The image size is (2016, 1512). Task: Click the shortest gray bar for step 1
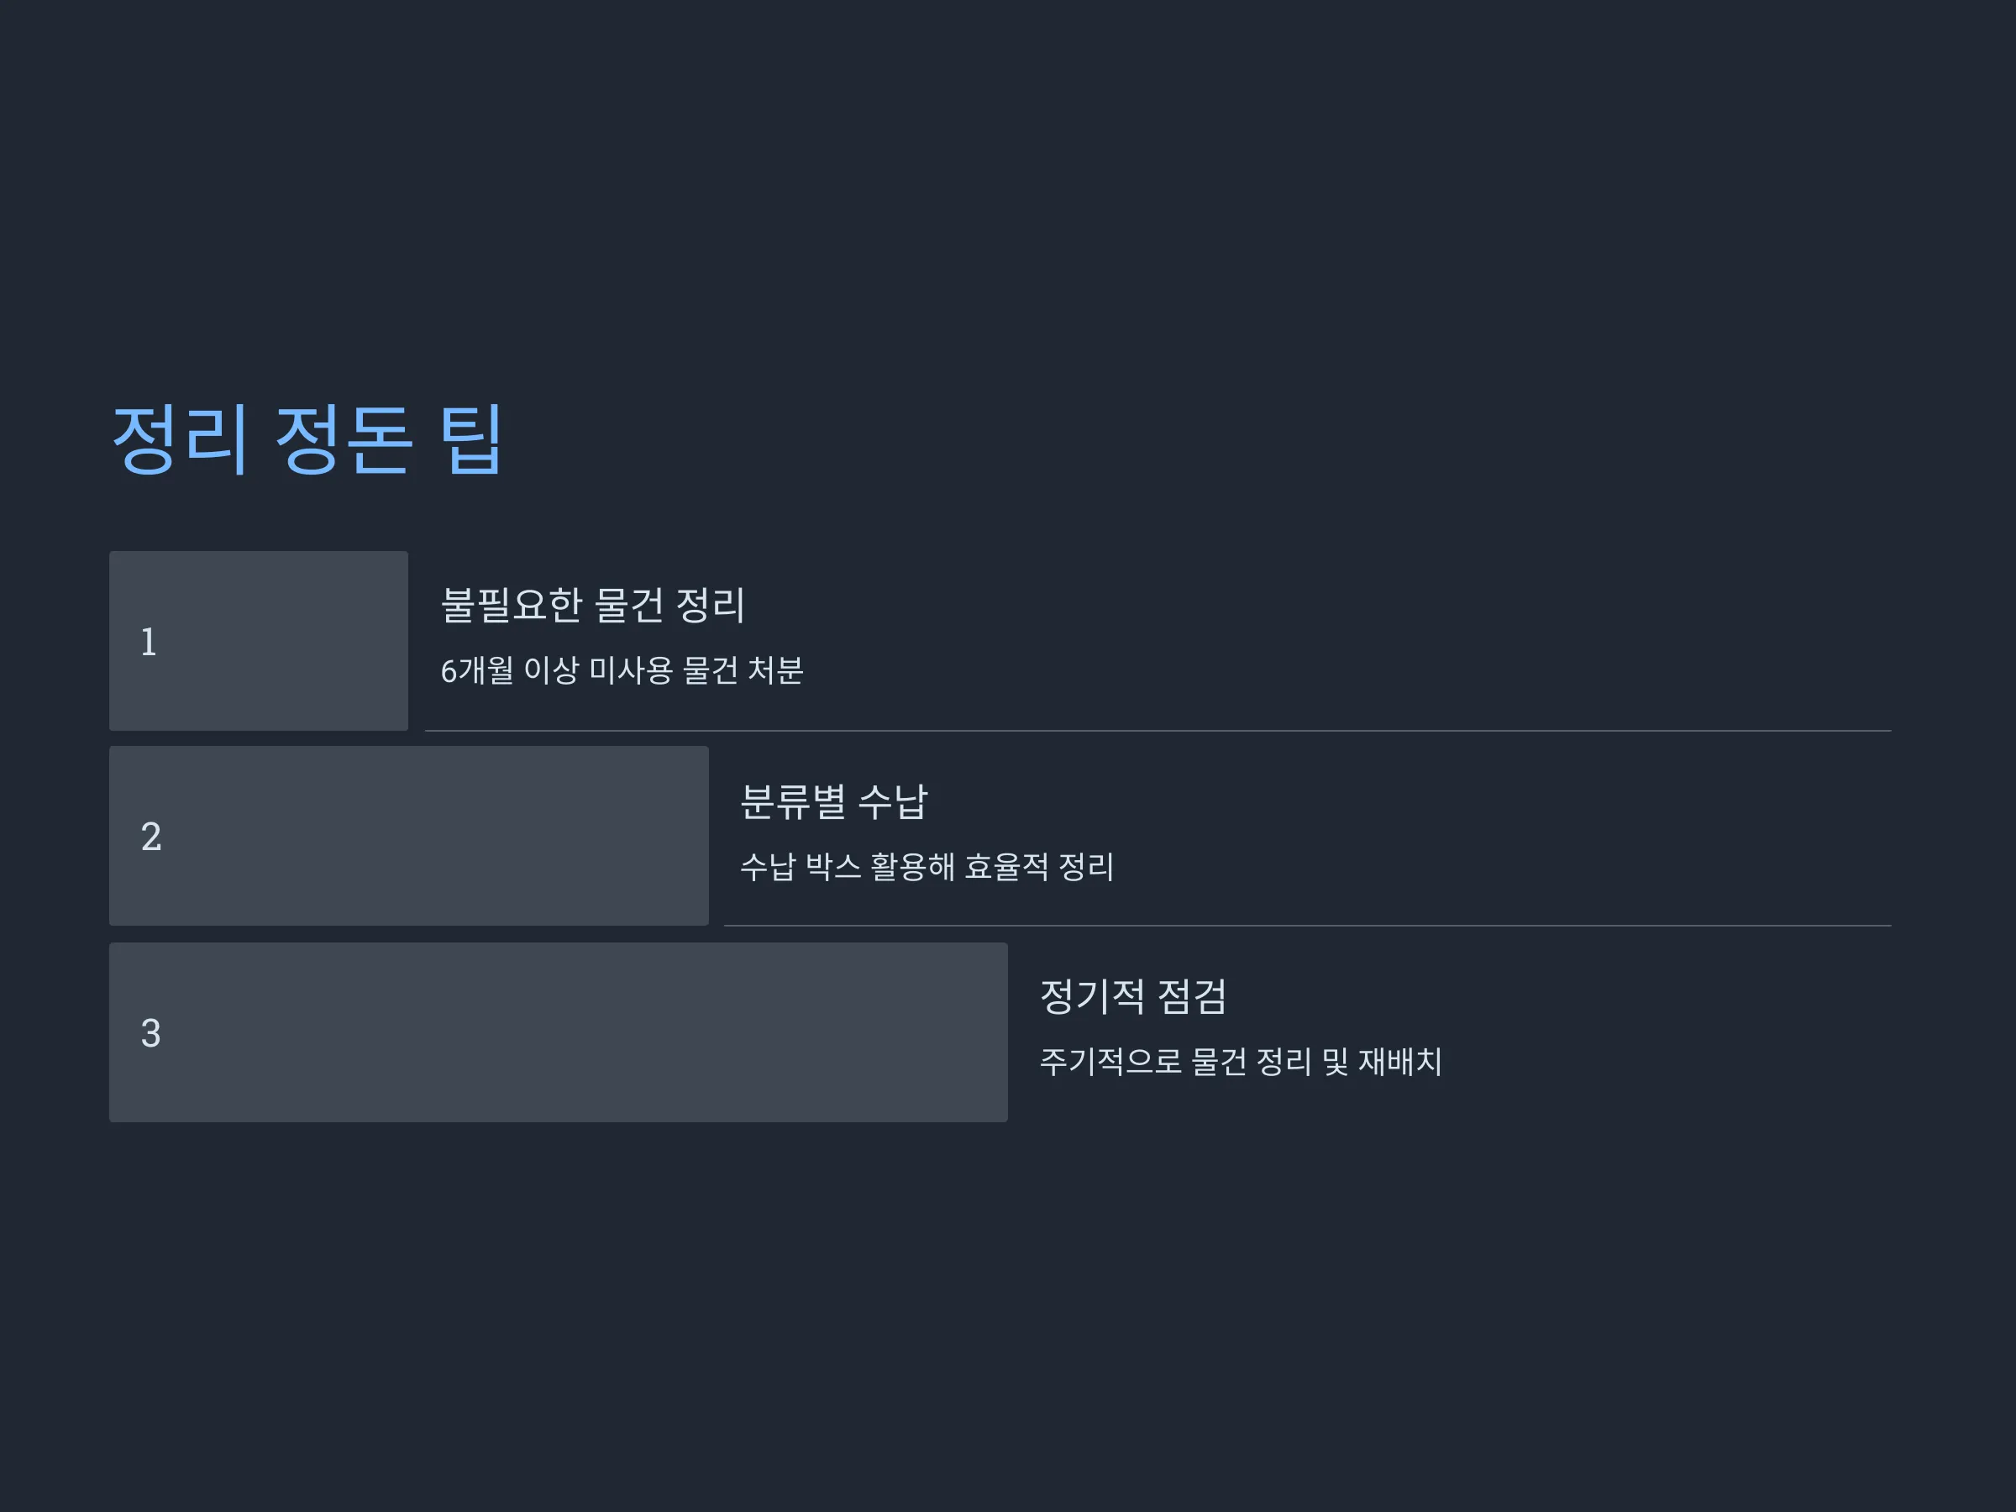[x=259, y=641]
